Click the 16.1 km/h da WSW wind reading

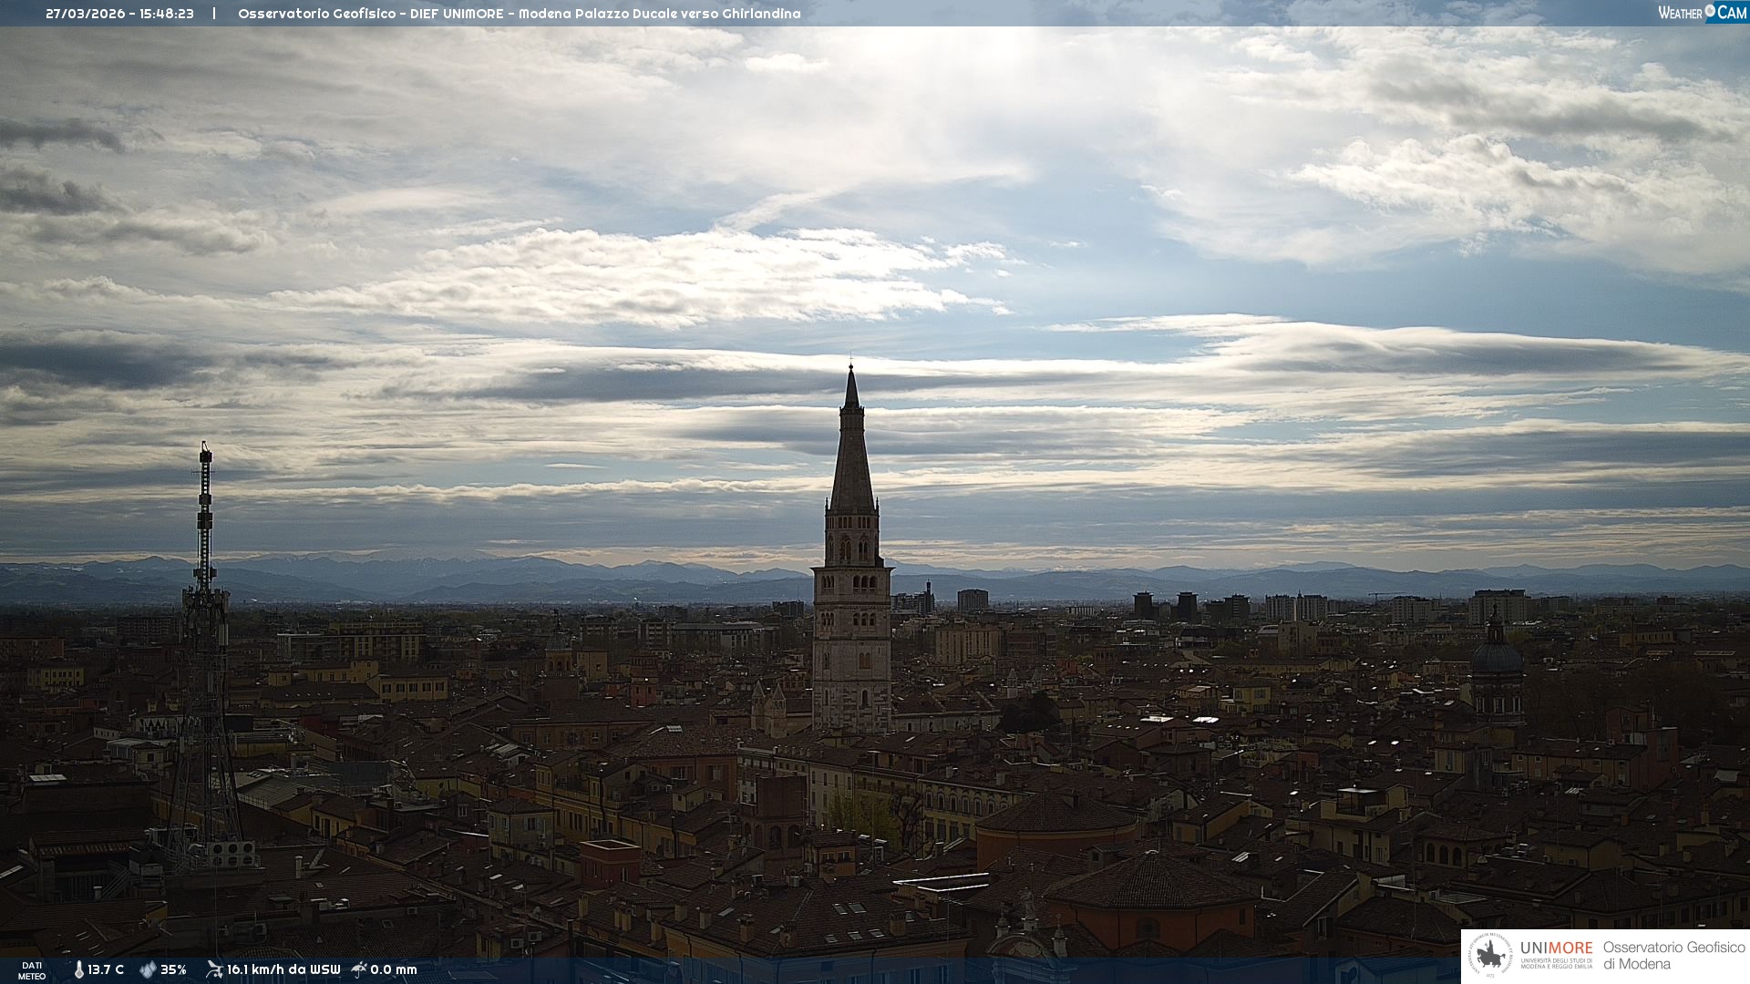(x=283, y=969)
